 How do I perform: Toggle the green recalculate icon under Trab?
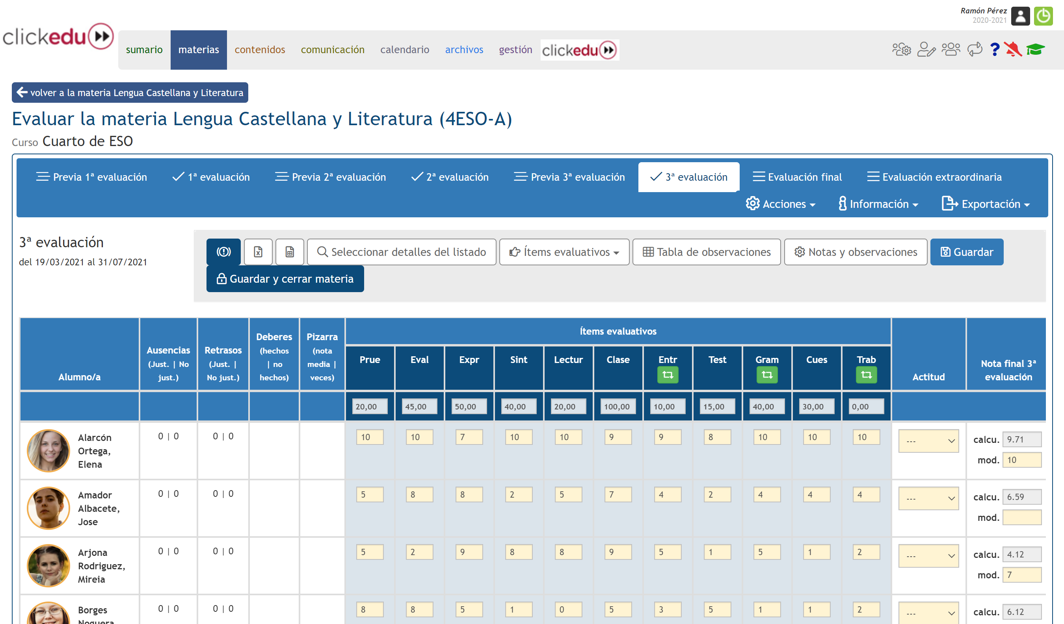866,375
